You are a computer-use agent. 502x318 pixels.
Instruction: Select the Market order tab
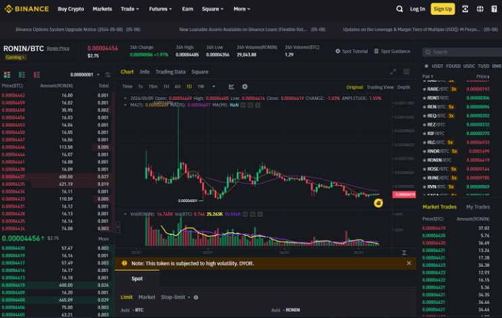click(x=147, y=297)
